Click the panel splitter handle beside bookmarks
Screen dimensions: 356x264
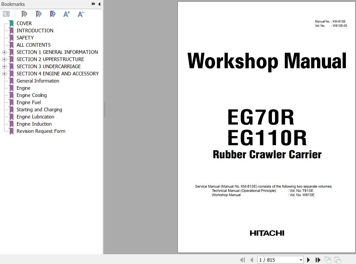105,109
